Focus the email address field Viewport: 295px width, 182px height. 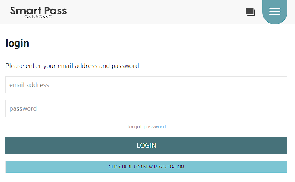pyautogui.click(x=146, y=85)
